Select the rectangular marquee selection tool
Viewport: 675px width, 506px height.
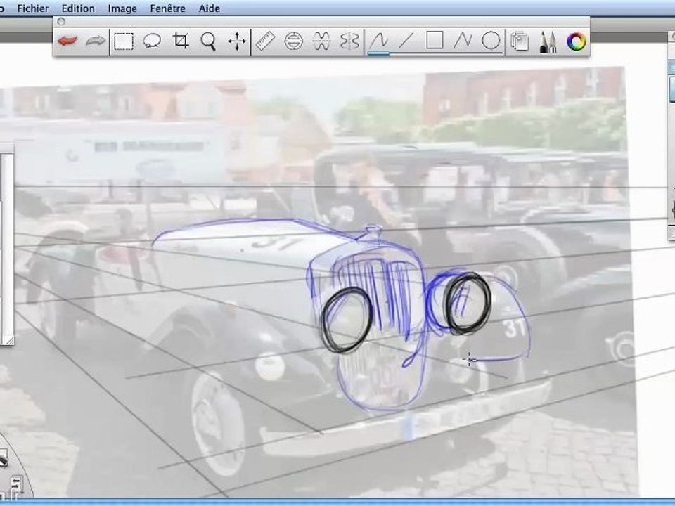tap(124, 41)
